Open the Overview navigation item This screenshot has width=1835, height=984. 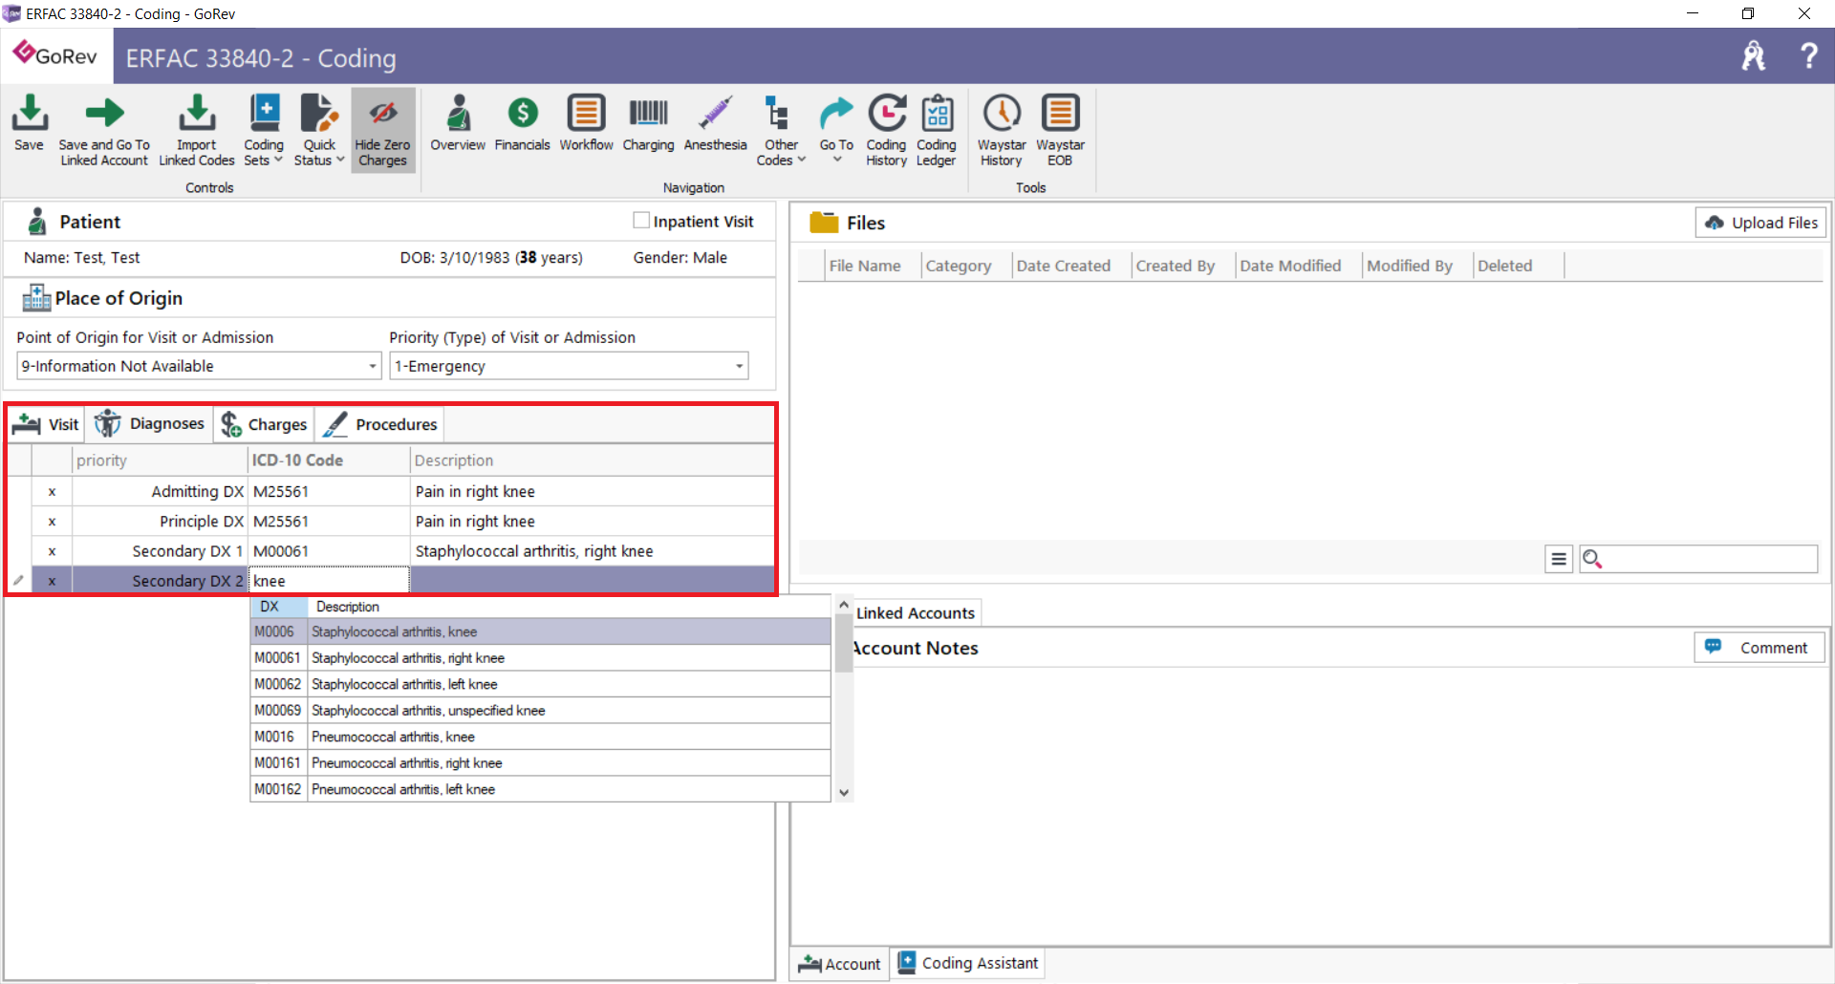point(458,122)
